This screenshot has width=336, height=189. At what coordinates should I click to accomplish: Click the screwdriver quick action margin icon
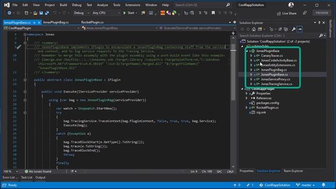19,47
